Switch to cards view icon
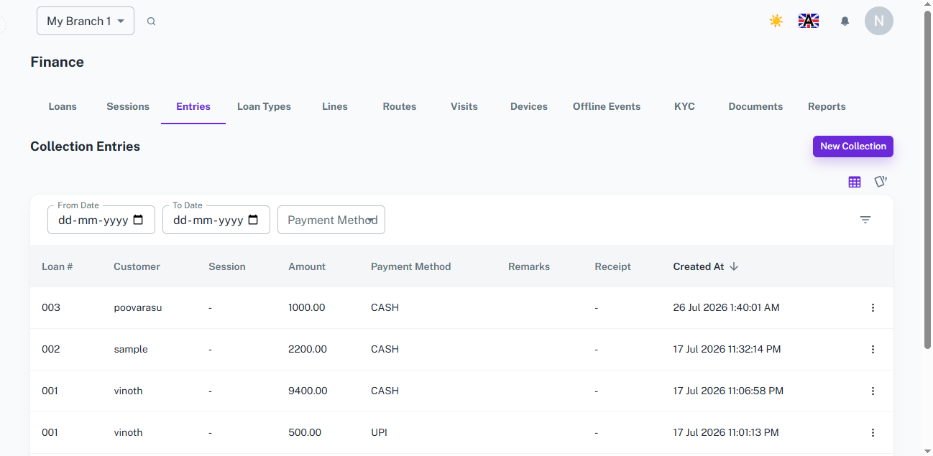Viewport: 933px width, 456px height. (x=881, y=182)
